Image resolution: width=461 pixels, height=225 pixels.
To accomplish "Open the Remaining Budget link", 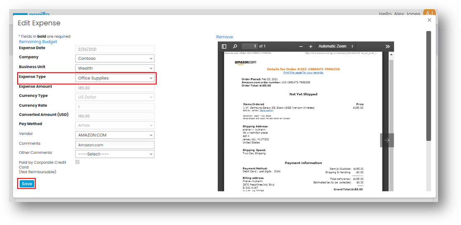I will tap(38, 42).
